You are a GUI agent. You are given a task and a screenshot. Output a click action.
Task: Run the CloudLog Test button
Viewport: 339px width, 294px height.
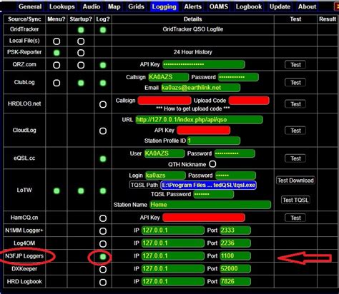[x=295, y=131]
